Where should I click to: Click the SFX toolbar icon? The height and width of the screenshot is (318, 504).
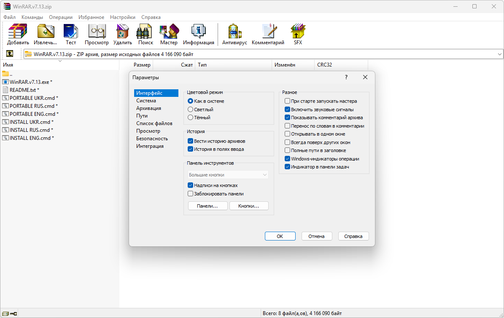pyautogui.click(x=298, y=31)
